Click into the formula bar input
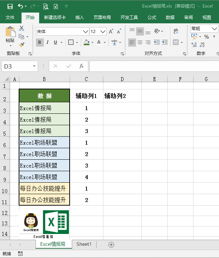The height and width of the screenshot is (258, 219). [154, 66]
